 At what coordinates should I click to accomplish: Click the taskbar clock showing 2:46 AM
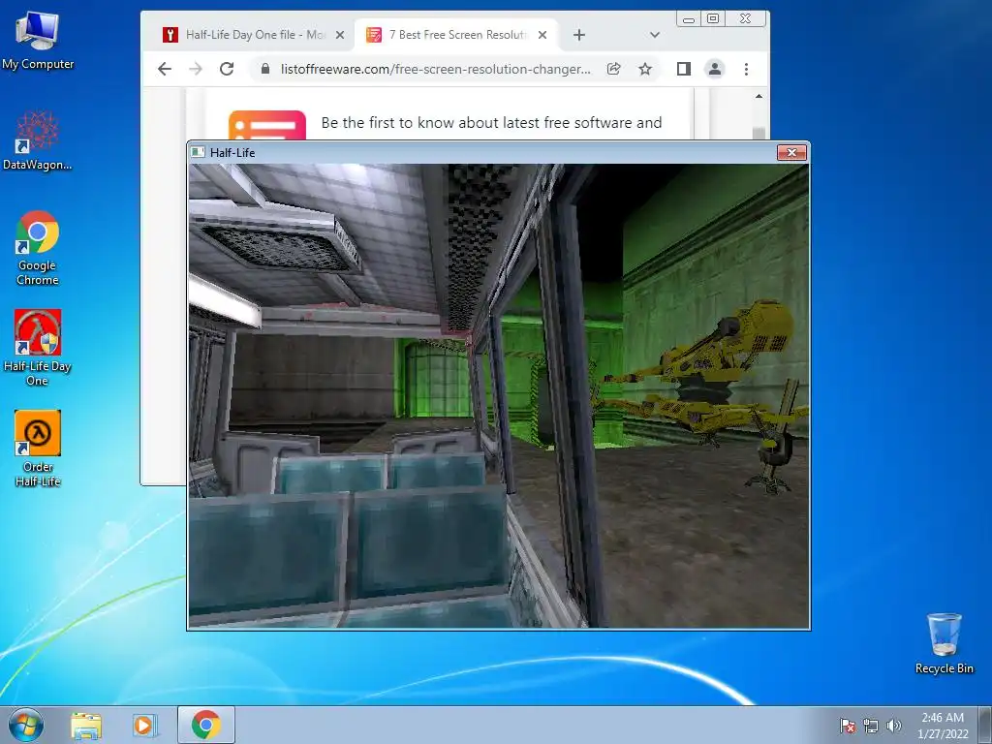pos(943,726)
